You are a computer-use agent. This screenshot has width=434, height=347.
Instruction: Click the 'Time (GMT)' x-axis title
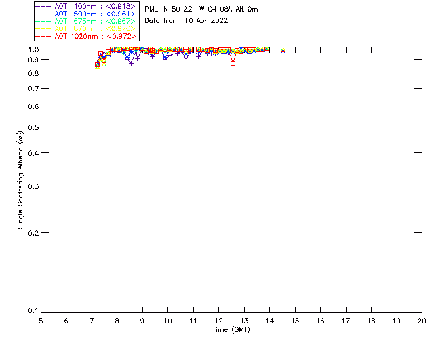pyautogui.click(x=231, y=330)
